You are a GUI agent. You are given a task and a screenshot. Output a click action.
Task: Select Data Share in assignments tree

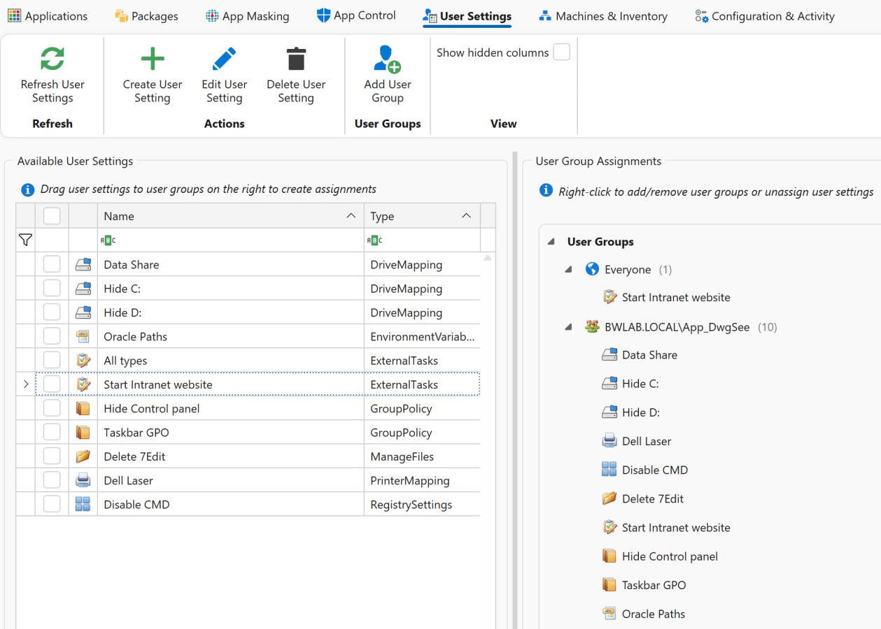[649, 355]
